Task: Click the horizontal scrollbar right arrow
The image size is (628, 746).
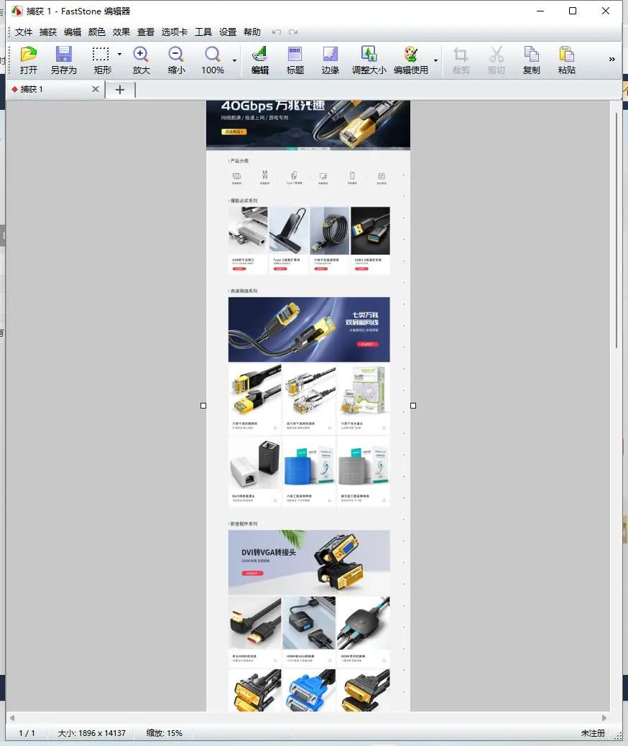Action: pos(604,718)
